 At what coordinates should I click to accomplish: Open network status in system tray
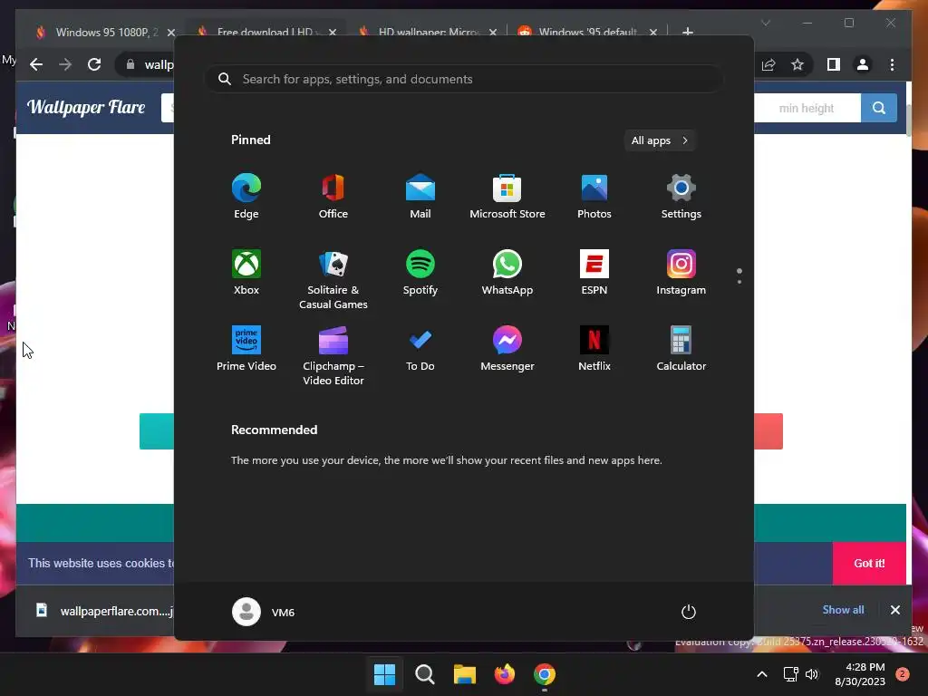coord(790,674)
